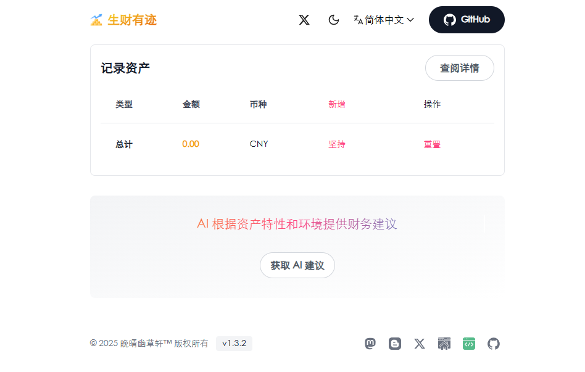
Task: Click the 查阅详情 button
Action: pos(460,68)
